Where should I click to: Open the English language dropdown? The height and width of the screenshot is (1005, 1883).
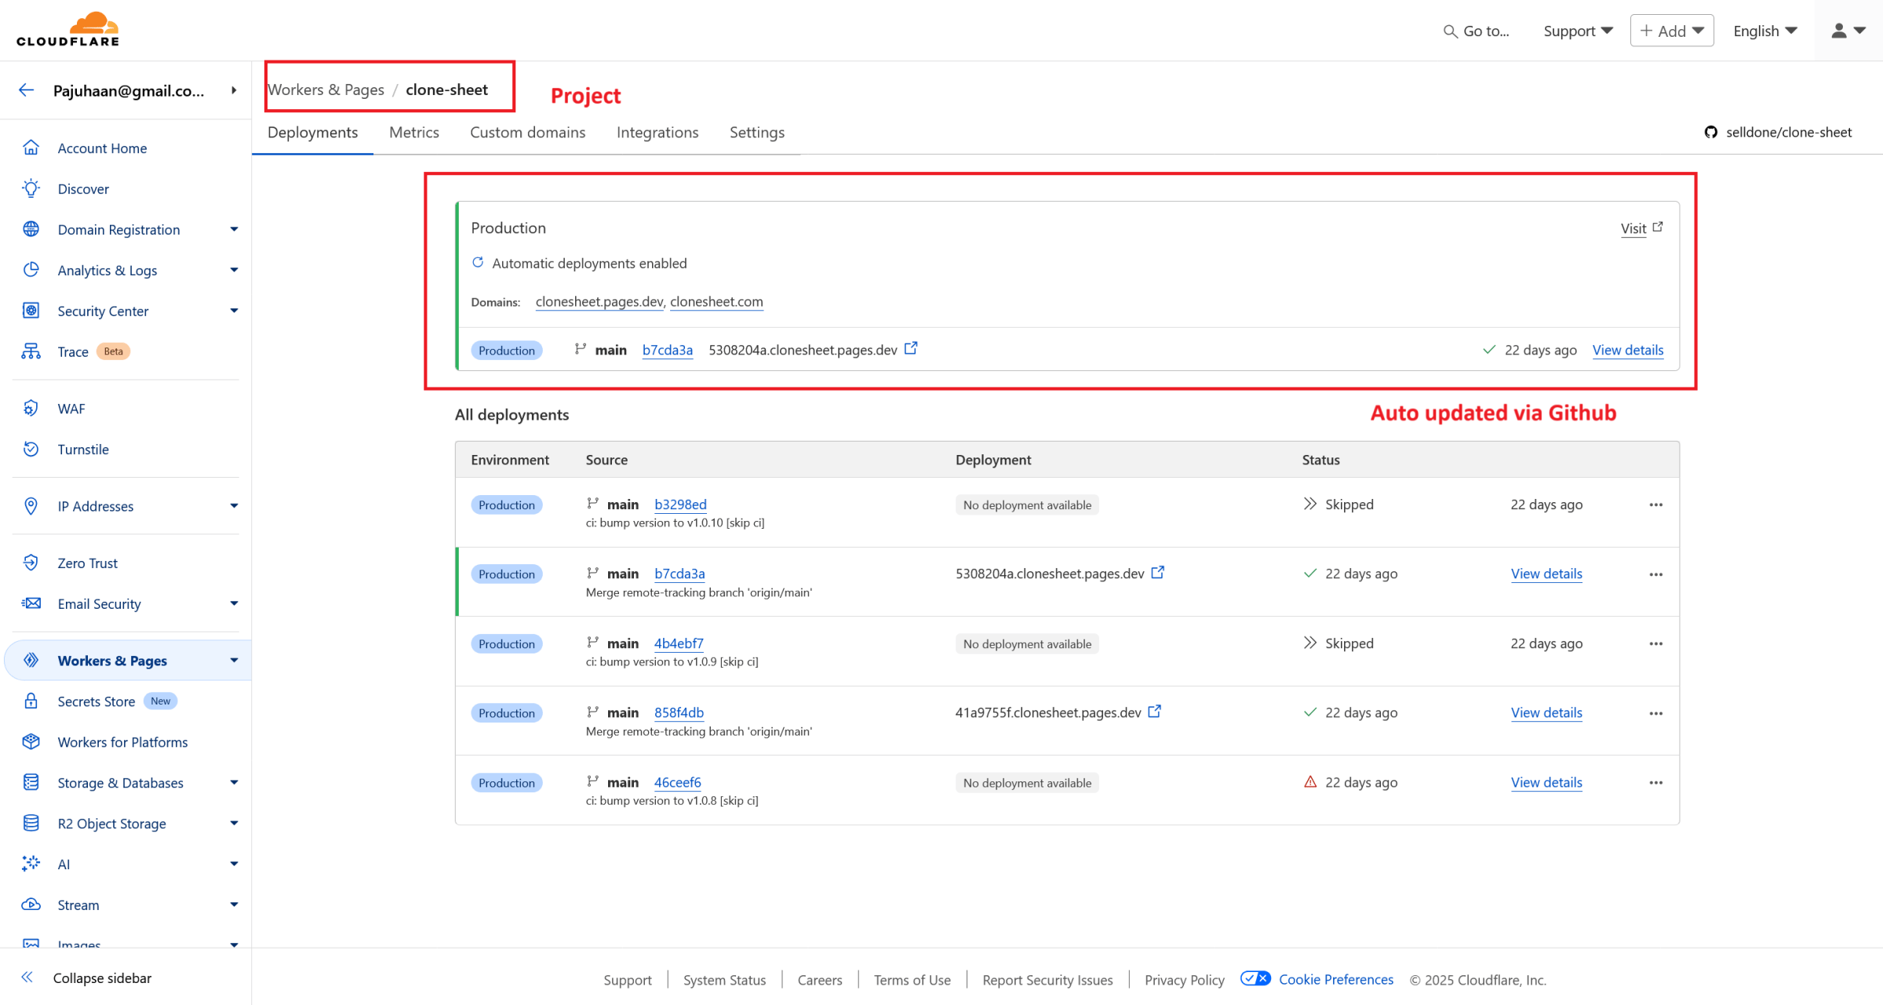click(x=1765, y=31)
